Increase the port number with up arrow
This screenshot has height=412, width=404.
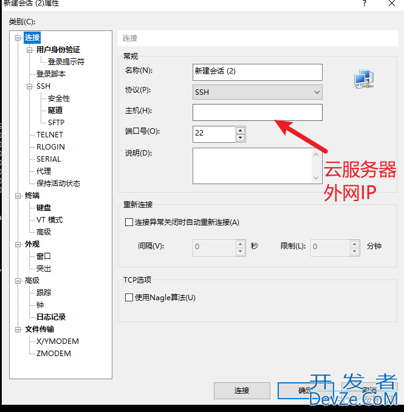point(240,130)
